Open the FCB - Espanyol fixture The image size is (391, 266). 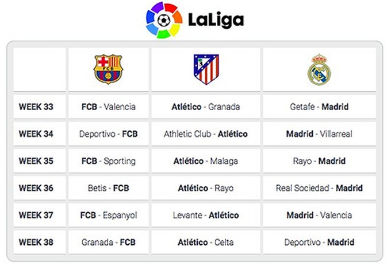tap(109, 216)
